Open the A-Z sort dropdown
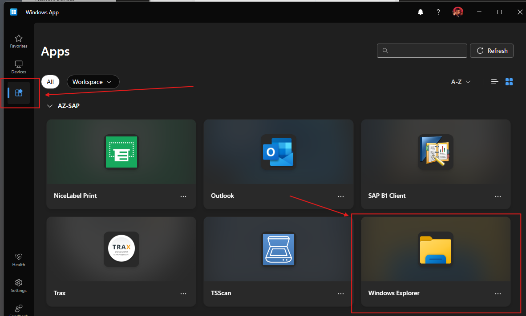Viewport: 526px width, 316px height. 461,82
